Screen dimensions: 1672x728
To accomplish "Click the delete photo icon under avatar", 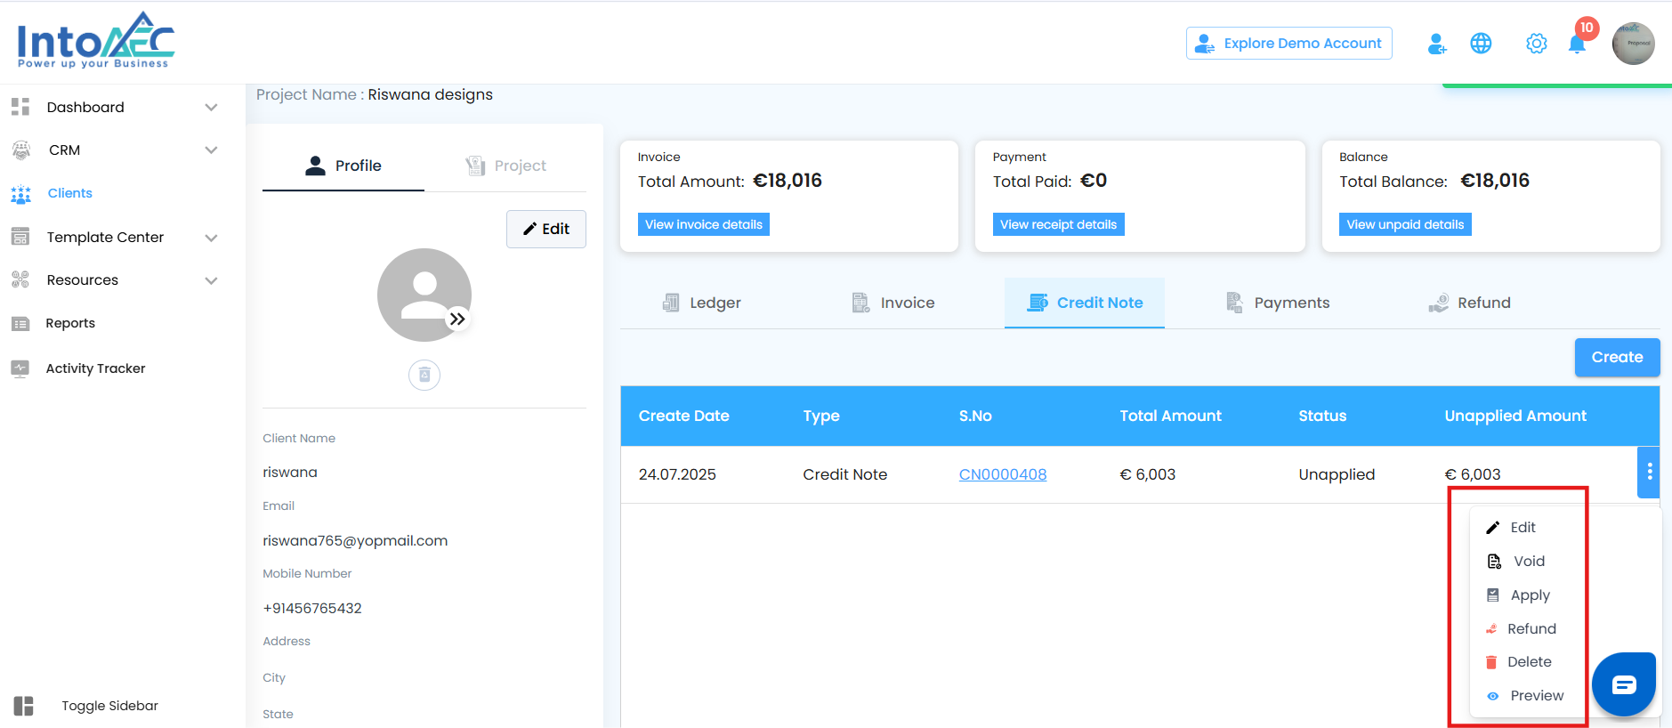I will 424,375.
